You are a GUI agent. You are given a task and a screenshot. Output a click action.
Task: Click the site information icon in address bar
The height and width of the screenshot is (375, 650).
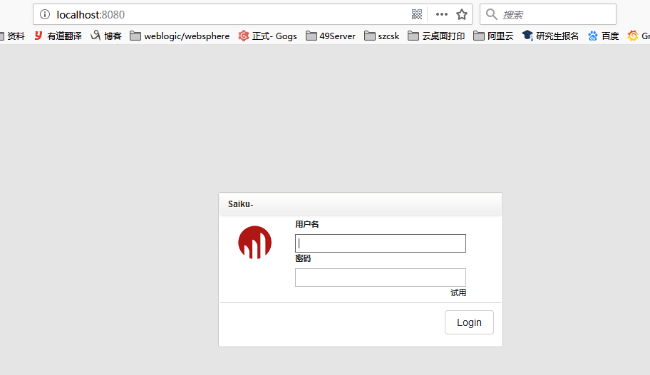tap(45, 14)
